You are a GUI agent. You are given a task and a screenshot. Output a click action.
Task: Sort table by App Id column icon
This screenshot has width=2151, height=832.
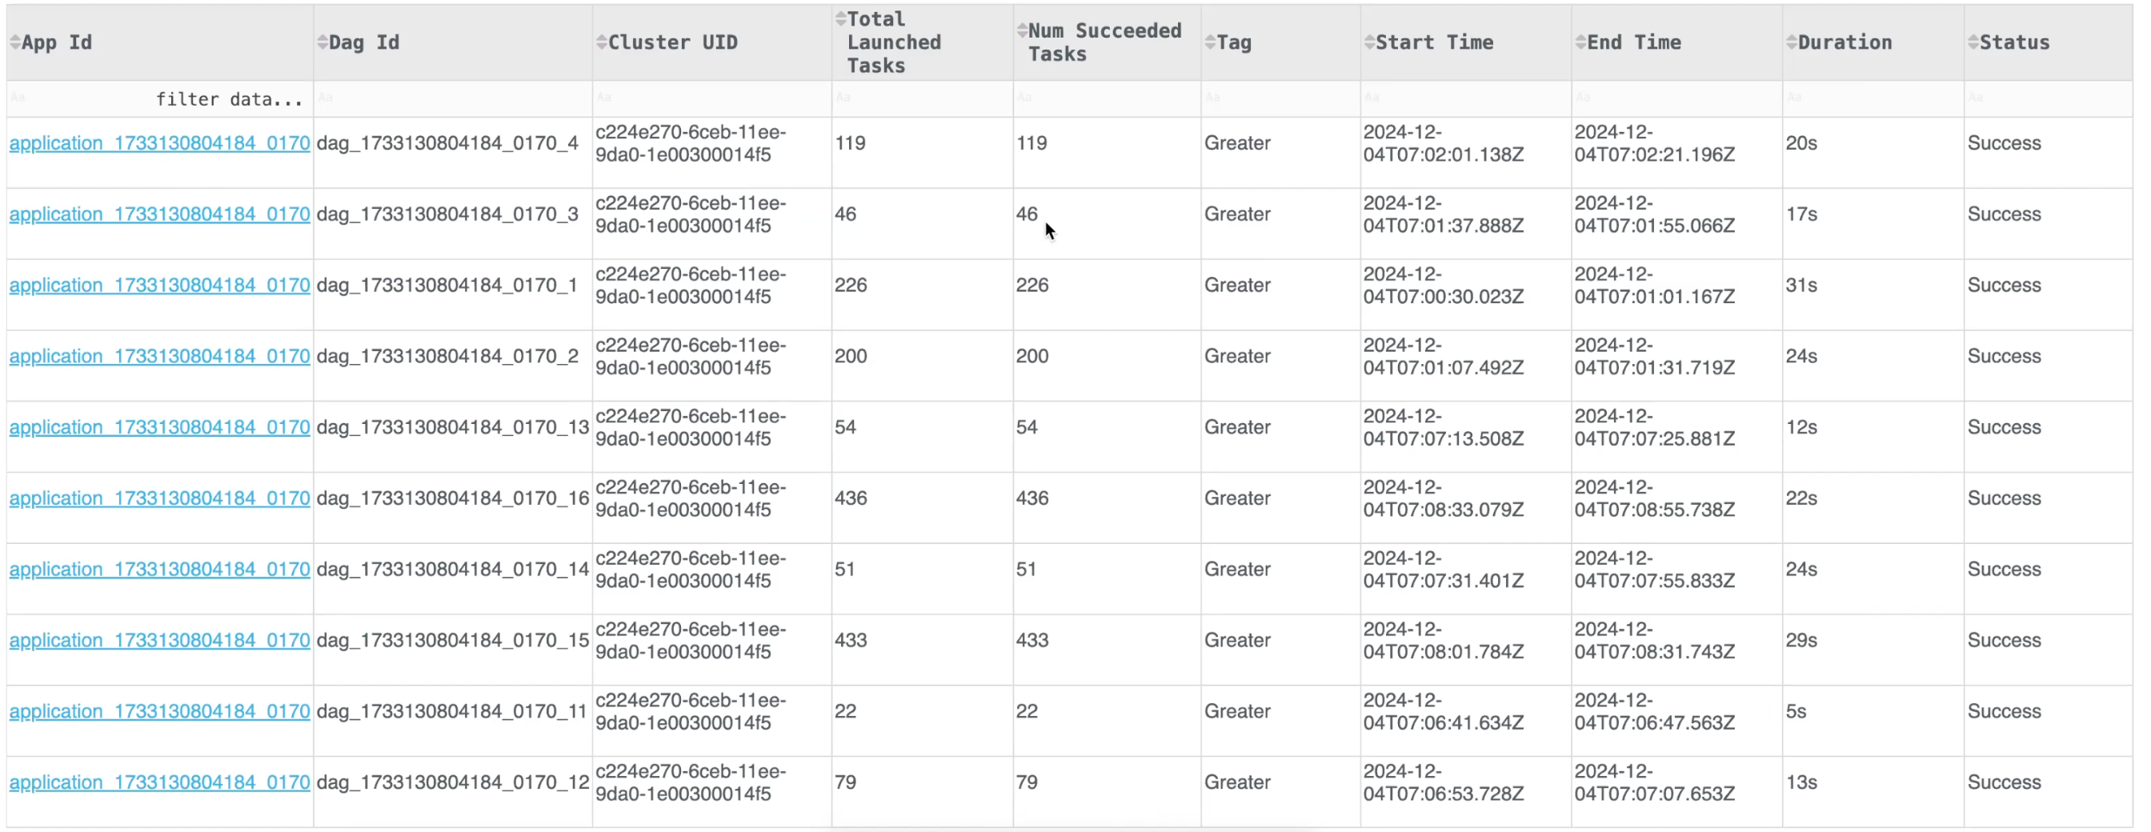pyautogui.click(x=15, y=42)
